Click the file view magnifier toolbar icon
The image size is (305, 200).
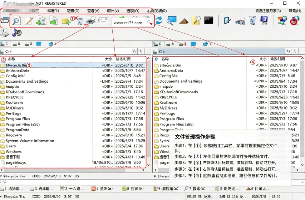coord(16,21)
